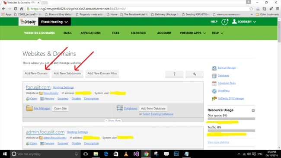Click the GoDaddy logo
This screenshot has width=281, height=158.
(28, 22)
